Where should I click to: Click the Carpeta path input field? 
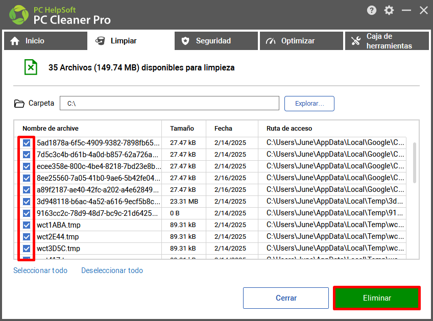(170, 103)
